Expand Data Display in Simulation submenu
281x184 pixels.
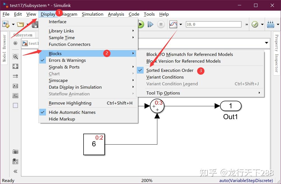tap(88, 87)
